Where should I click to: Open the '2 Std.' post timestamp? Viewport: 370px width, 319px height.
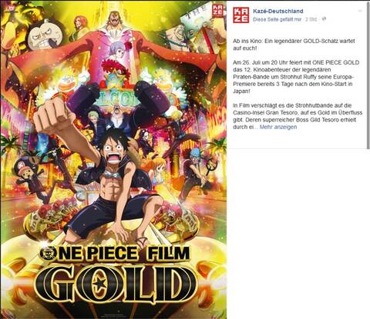311,19
